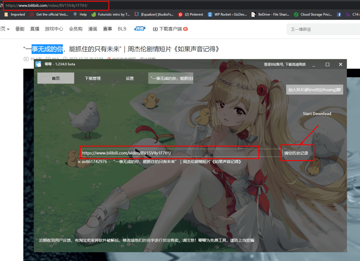
Task: Click the video URL input field
Action: (x=170, y=153)
